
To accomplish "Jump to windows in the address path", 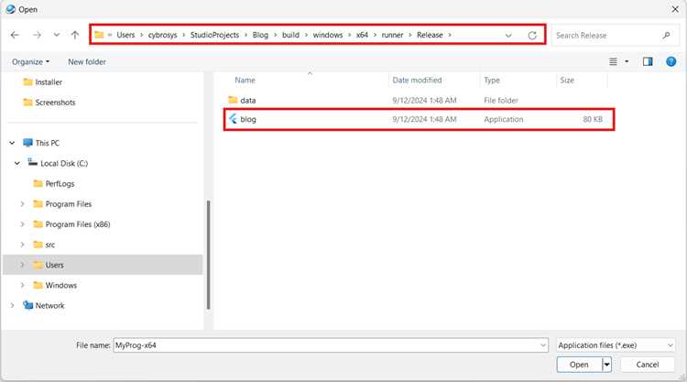I will (328, 35).
